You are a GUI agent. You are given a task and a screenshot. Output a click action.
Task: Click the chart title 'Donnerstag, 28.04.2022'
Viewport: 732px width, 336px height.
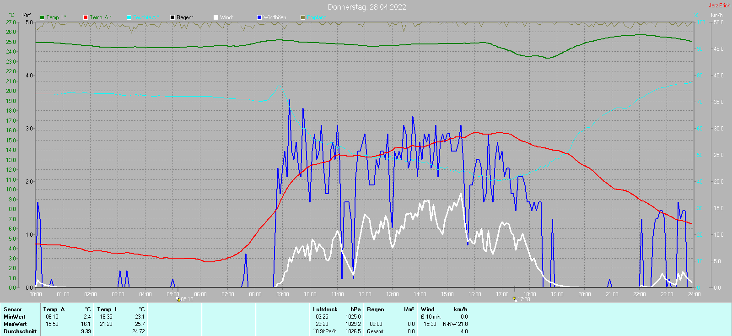coord(366,7)
